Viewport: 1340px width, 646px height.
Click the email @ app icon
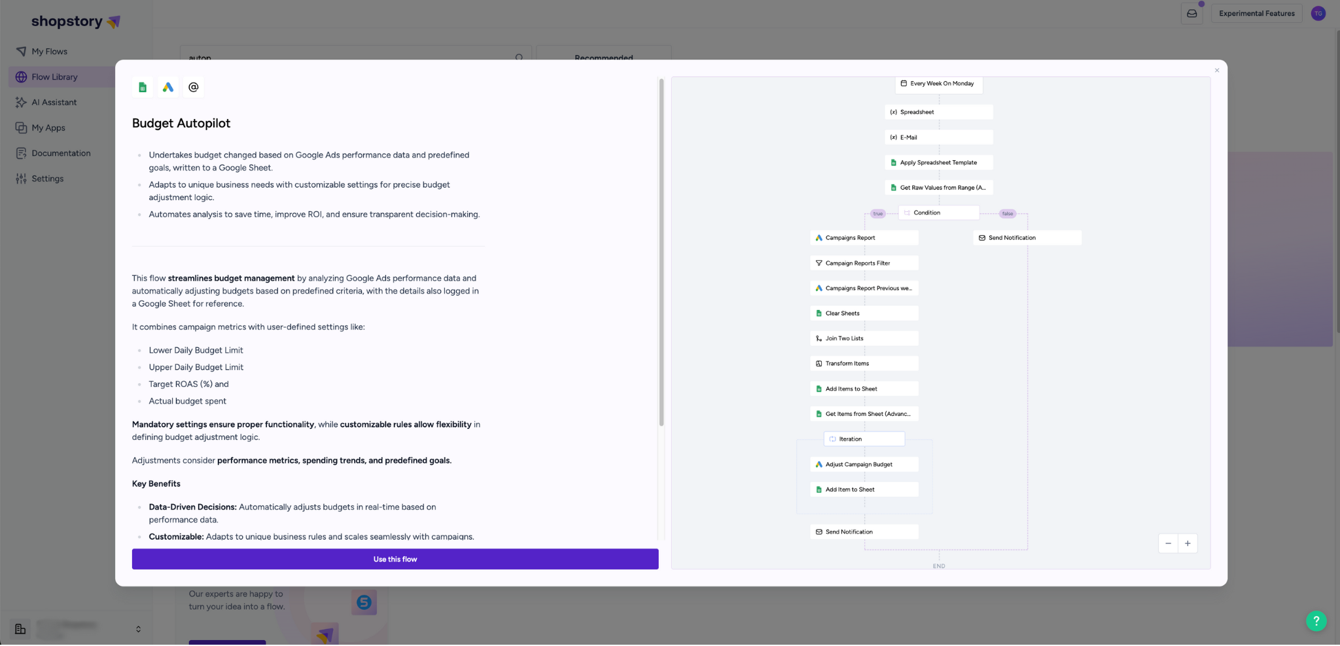pyautogui.click(x=194, y=87)
